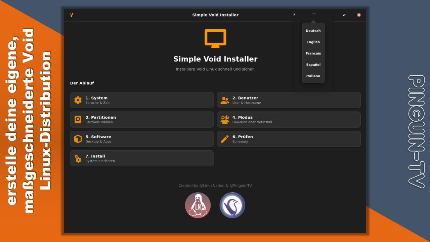
Task: Open the '3. Partitionen' step heading
Action: coord(101,117)
